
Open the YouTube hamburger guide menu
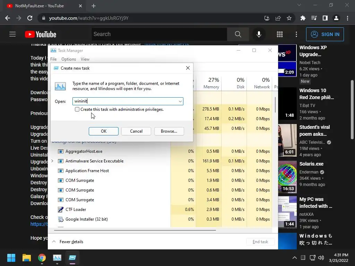(12, 34)
